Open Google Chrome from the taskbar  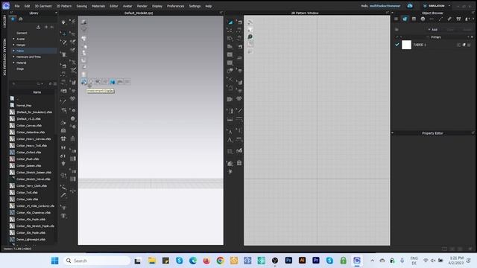[x=221, y=261]
